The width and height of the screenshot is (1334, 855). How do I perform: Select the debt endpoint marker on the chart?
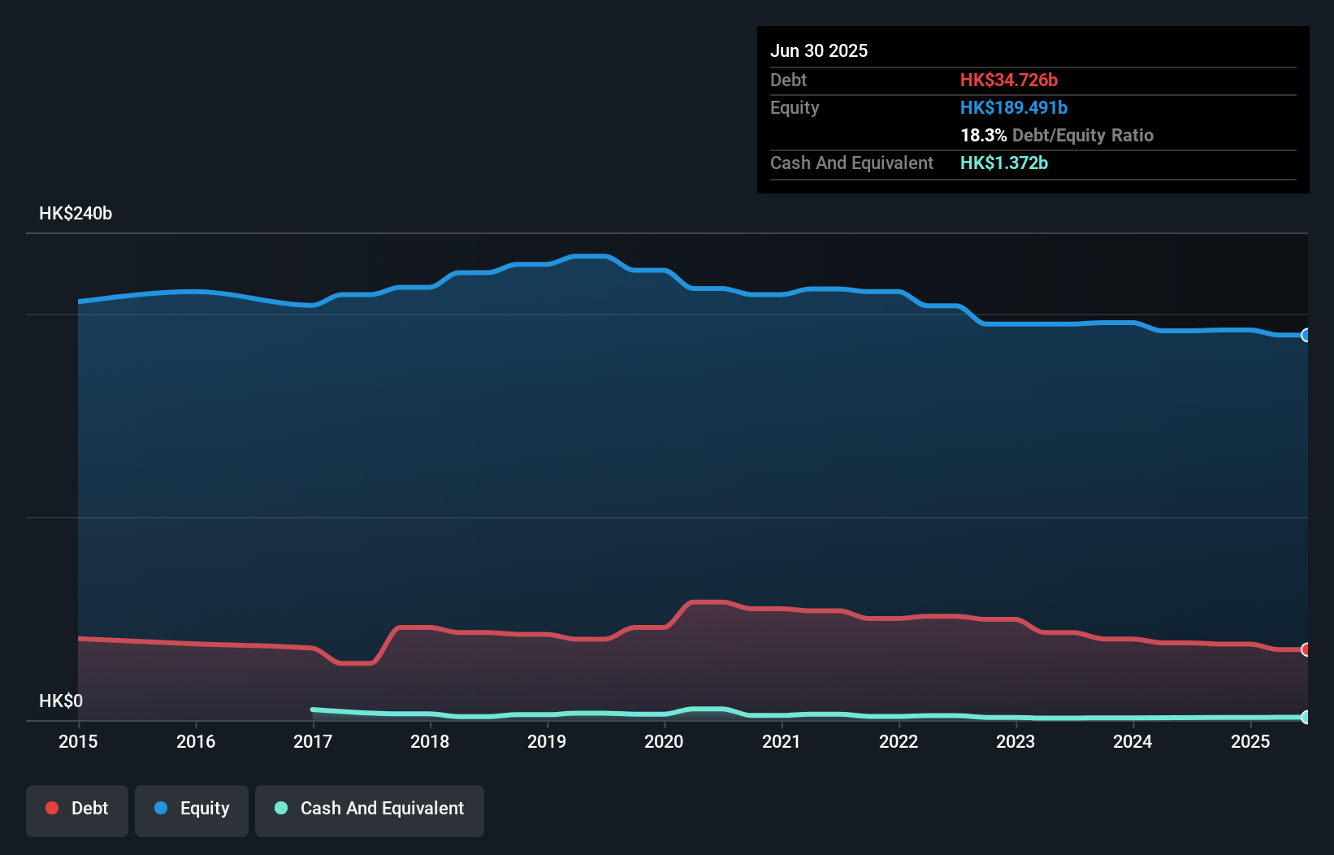[x=1306, y=649]
